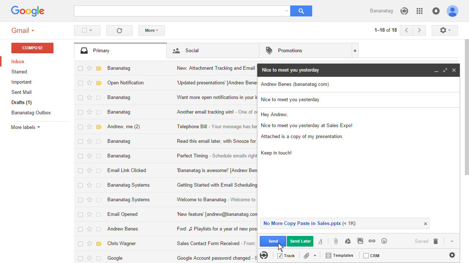Click the recipient Andrew Benes field
The height and width of the screenshot is (263, 469).
pyautogui.click(x=358, y=84)
